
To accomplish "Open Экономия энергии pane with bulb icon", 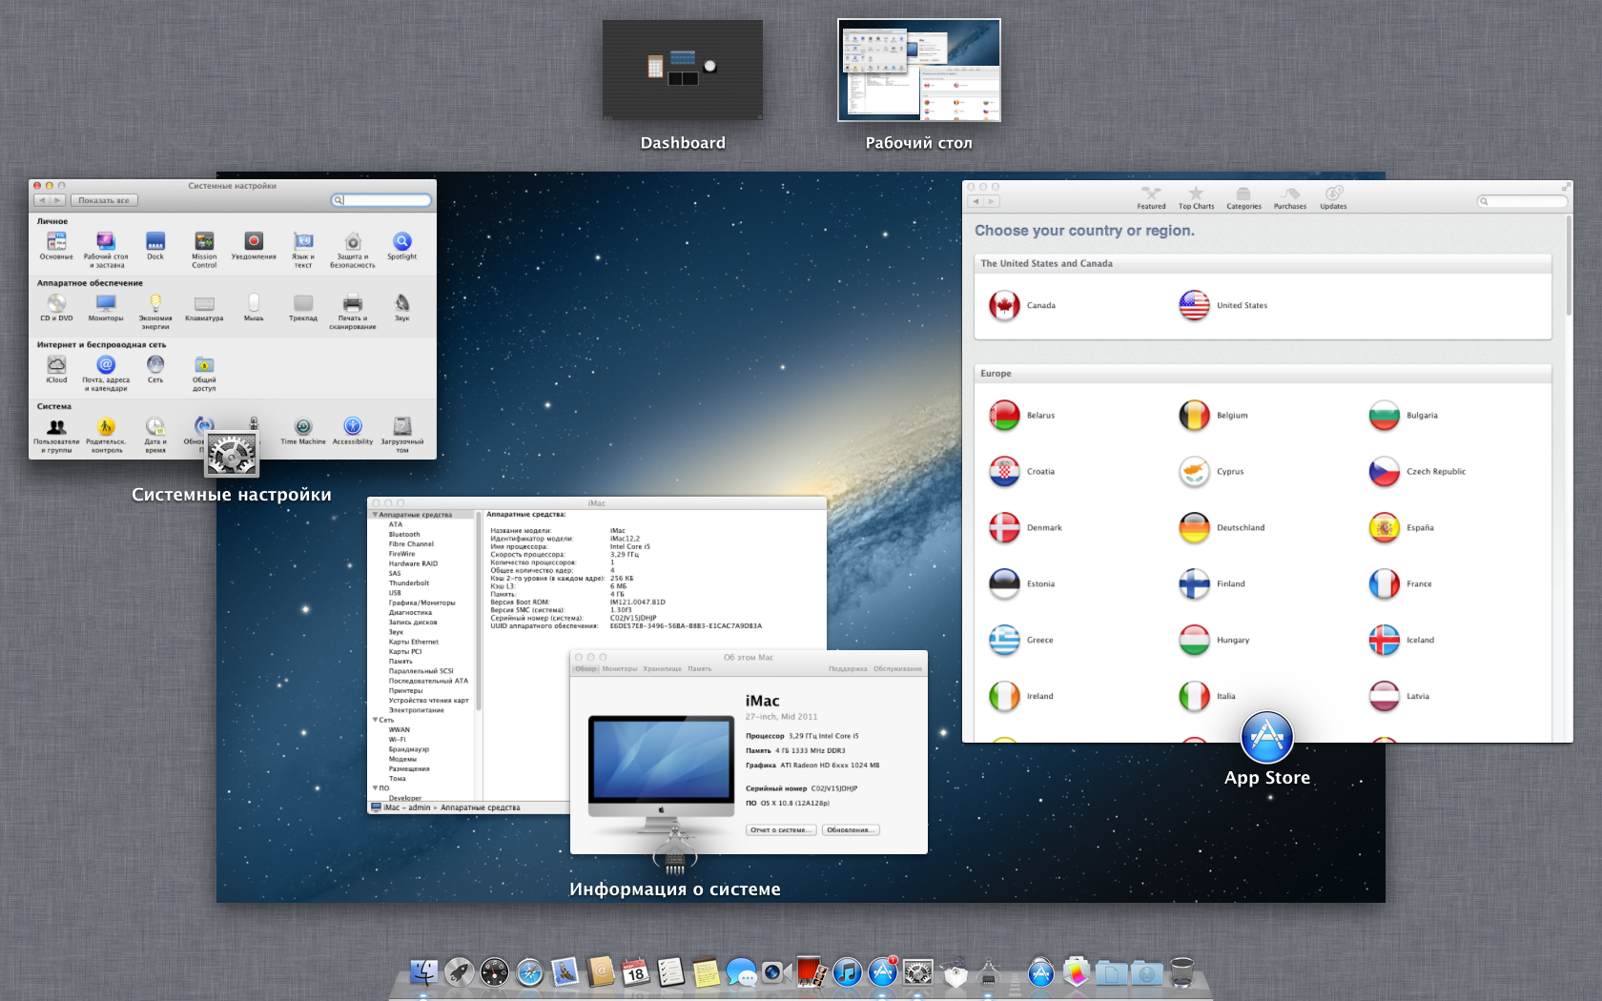I will (x=155, y=311).
